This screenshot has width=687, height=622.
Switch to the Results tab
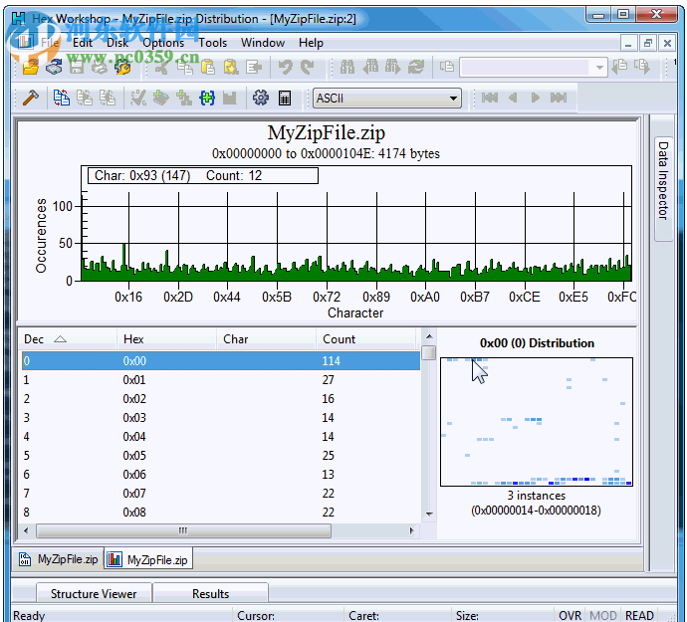[x=210, y=594]
